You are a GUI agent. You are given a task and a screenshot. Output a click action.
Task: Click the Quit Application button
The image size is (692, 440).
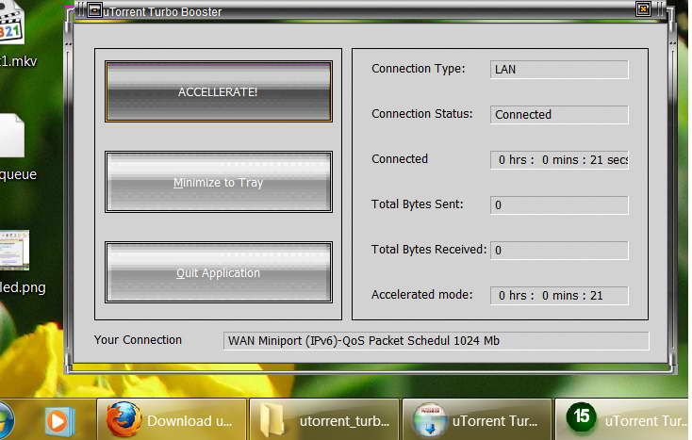[x=219, y=272]
